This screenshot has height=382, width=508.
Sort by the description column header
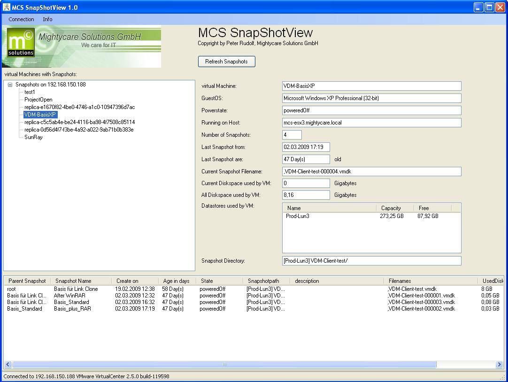point(337,281)
